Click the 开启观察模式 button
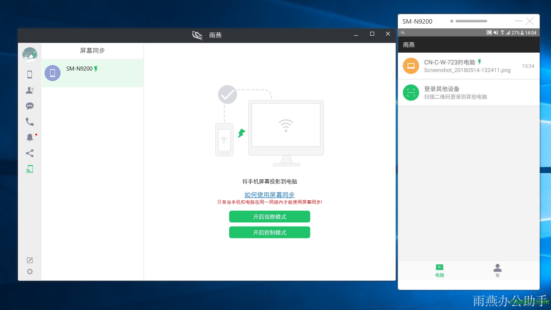This screenshot has width=551, height=310. pyautogui.click(x=270, y=217)
